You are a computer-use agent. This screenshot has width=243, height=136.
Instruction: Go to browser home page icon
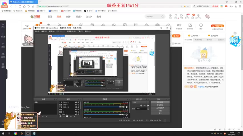point(24,6)
